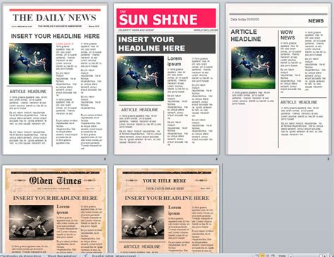Click the soccer photo under ARTICLE HEADLINE on slide 3
The width and height of the screenshot is (334, 257).
click(253, 68)
